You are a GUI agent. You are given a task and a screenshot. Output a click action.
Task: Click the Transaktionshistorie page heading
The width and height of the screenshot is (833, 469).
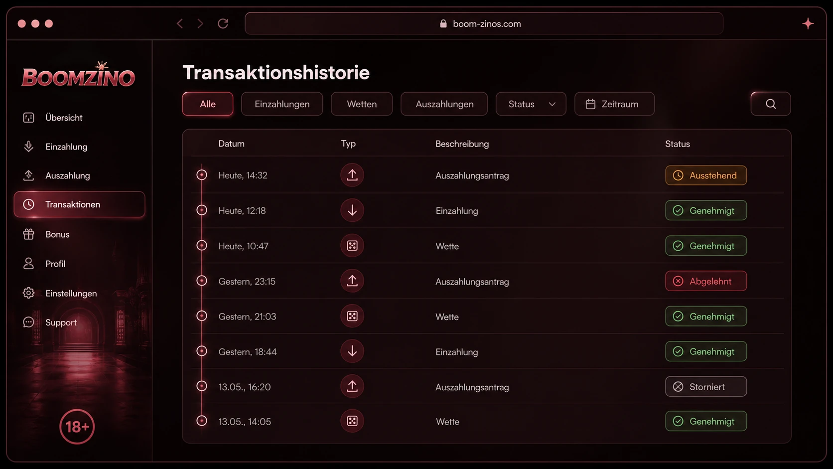(276, 73)
